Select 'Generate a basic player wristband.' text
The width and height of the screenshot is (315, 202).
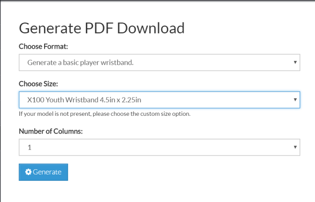pyautogui.click(x=80, y=62)
